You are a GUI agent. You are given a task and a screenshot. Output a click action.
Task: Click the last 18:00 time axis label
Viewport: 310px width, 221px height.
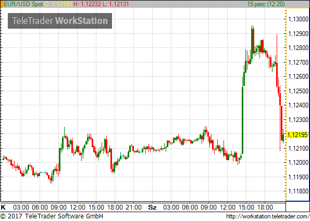point(265,207)
